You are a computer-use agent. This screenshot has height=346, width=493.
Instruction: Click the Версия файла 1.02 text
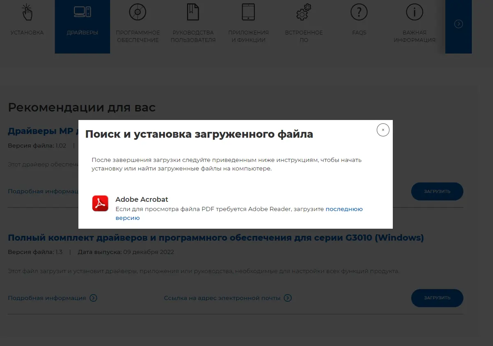coord(37,145)
